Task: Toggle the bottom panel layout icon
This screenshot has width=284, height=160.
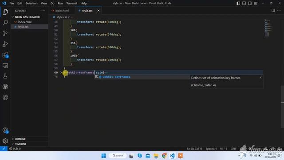Action: point(244,3)
